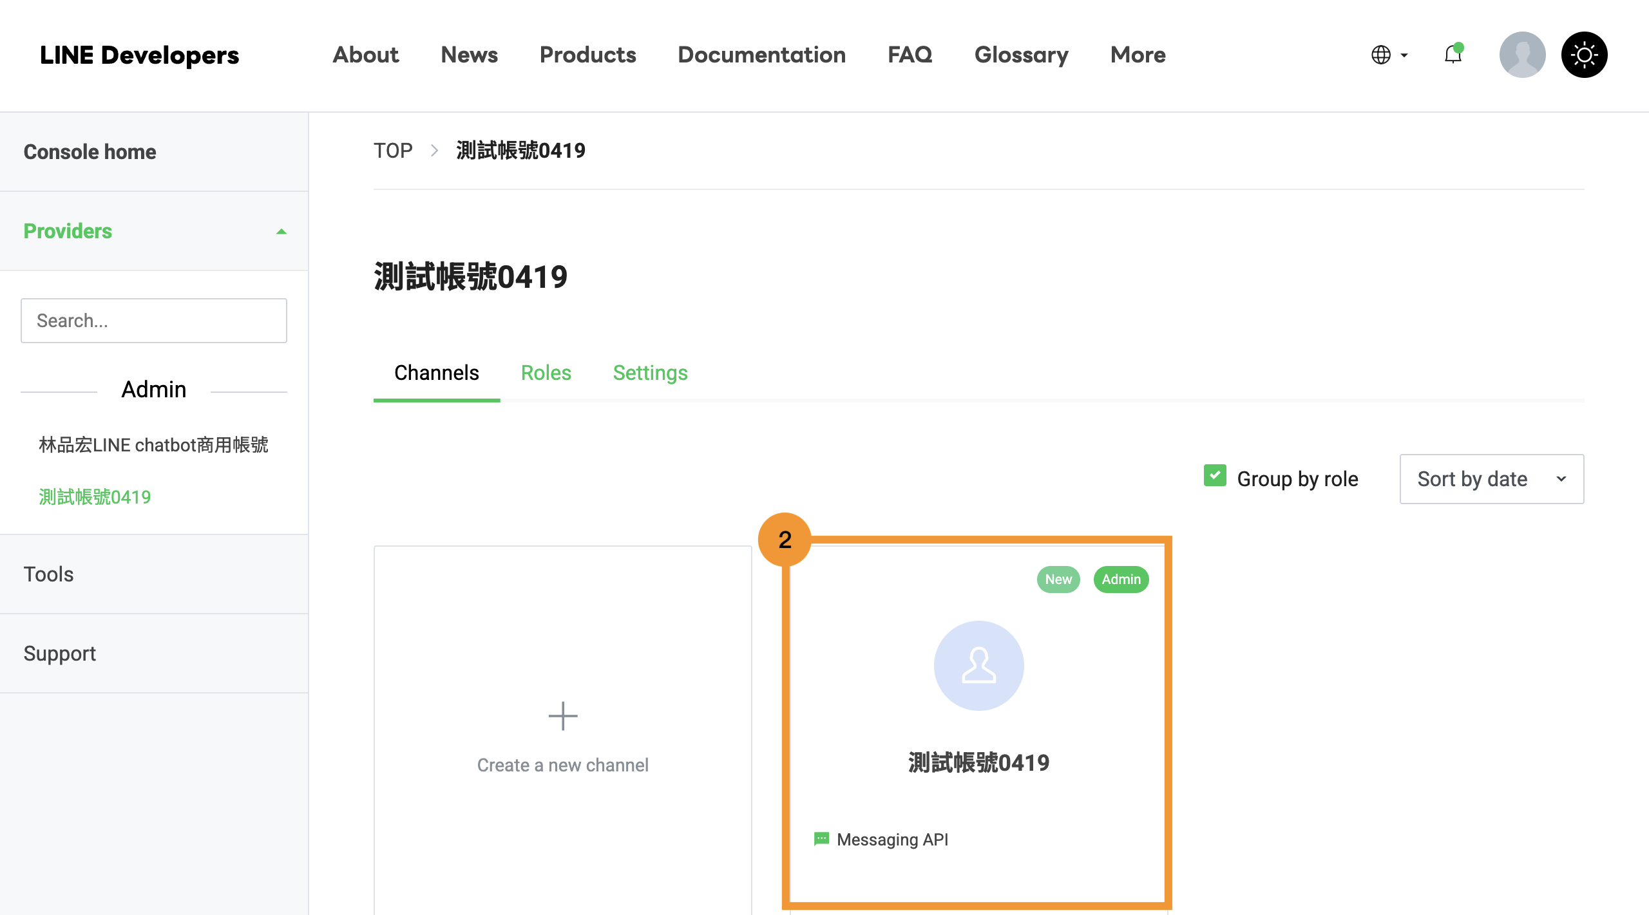The height and width of the screenshot is (915, 1649).
Task: Click the New badge on channel card
Action: click(1058, 580)
